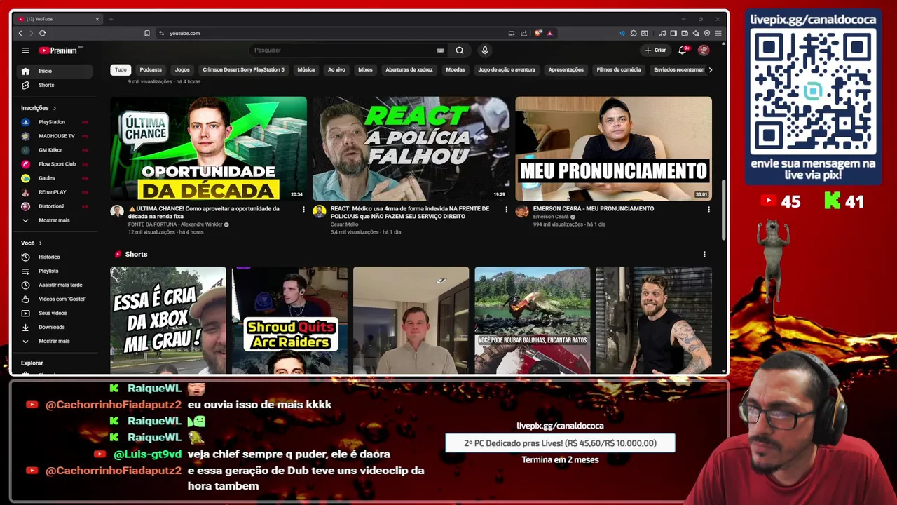Image resolution: width=897 pixels, height=505 pixels.
Task: Open Shorts in the sidebar
Action: click(55, 85)
